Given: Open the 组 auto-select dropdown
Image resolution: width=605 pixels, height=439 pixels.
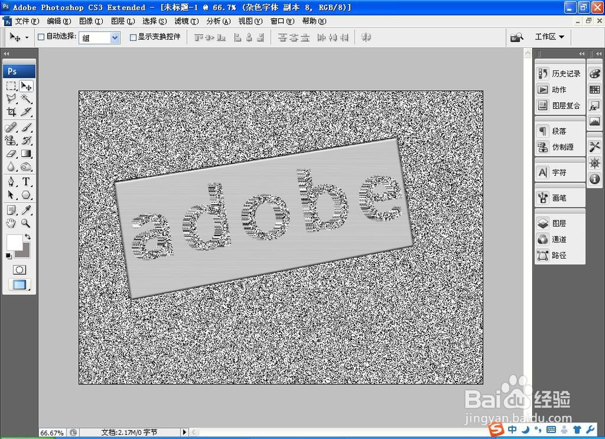Looking at the screenshot, I should tap(100, 38).
